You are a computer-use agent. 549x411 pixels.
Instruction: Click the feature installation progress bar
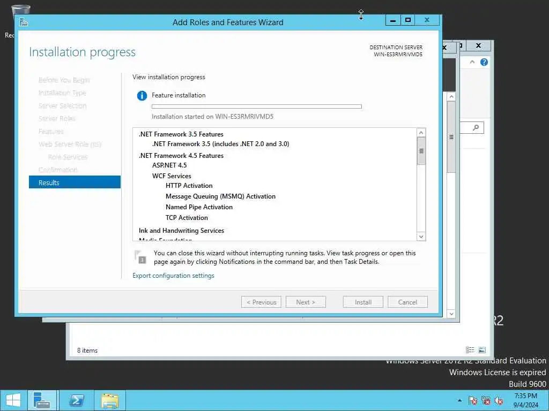[257, 106]
